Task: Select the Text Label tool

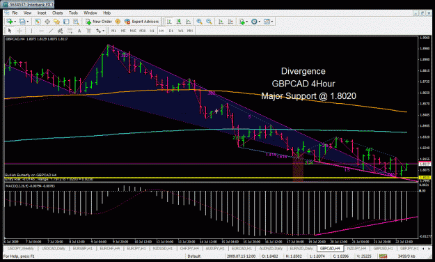Action: (89, 31)
